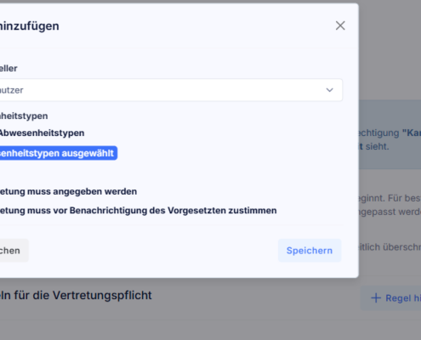Click the user select input field
This screenshot has height=340, width=421.
[x=171, y=90]
